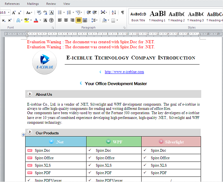Open the highlight color dropdown arrow
The image size is (223, 182).
coord(31,20)
